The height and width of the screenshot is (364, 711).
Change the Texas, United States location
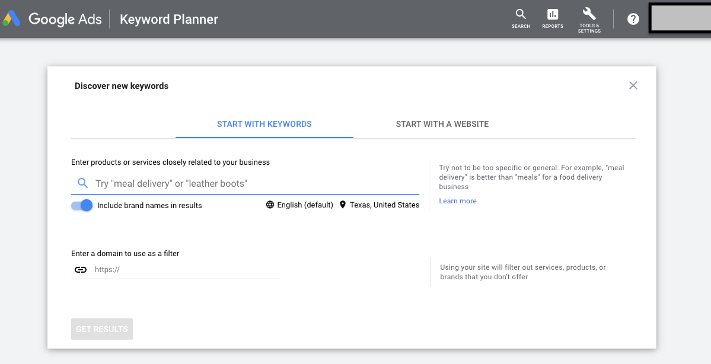[384, 205]
